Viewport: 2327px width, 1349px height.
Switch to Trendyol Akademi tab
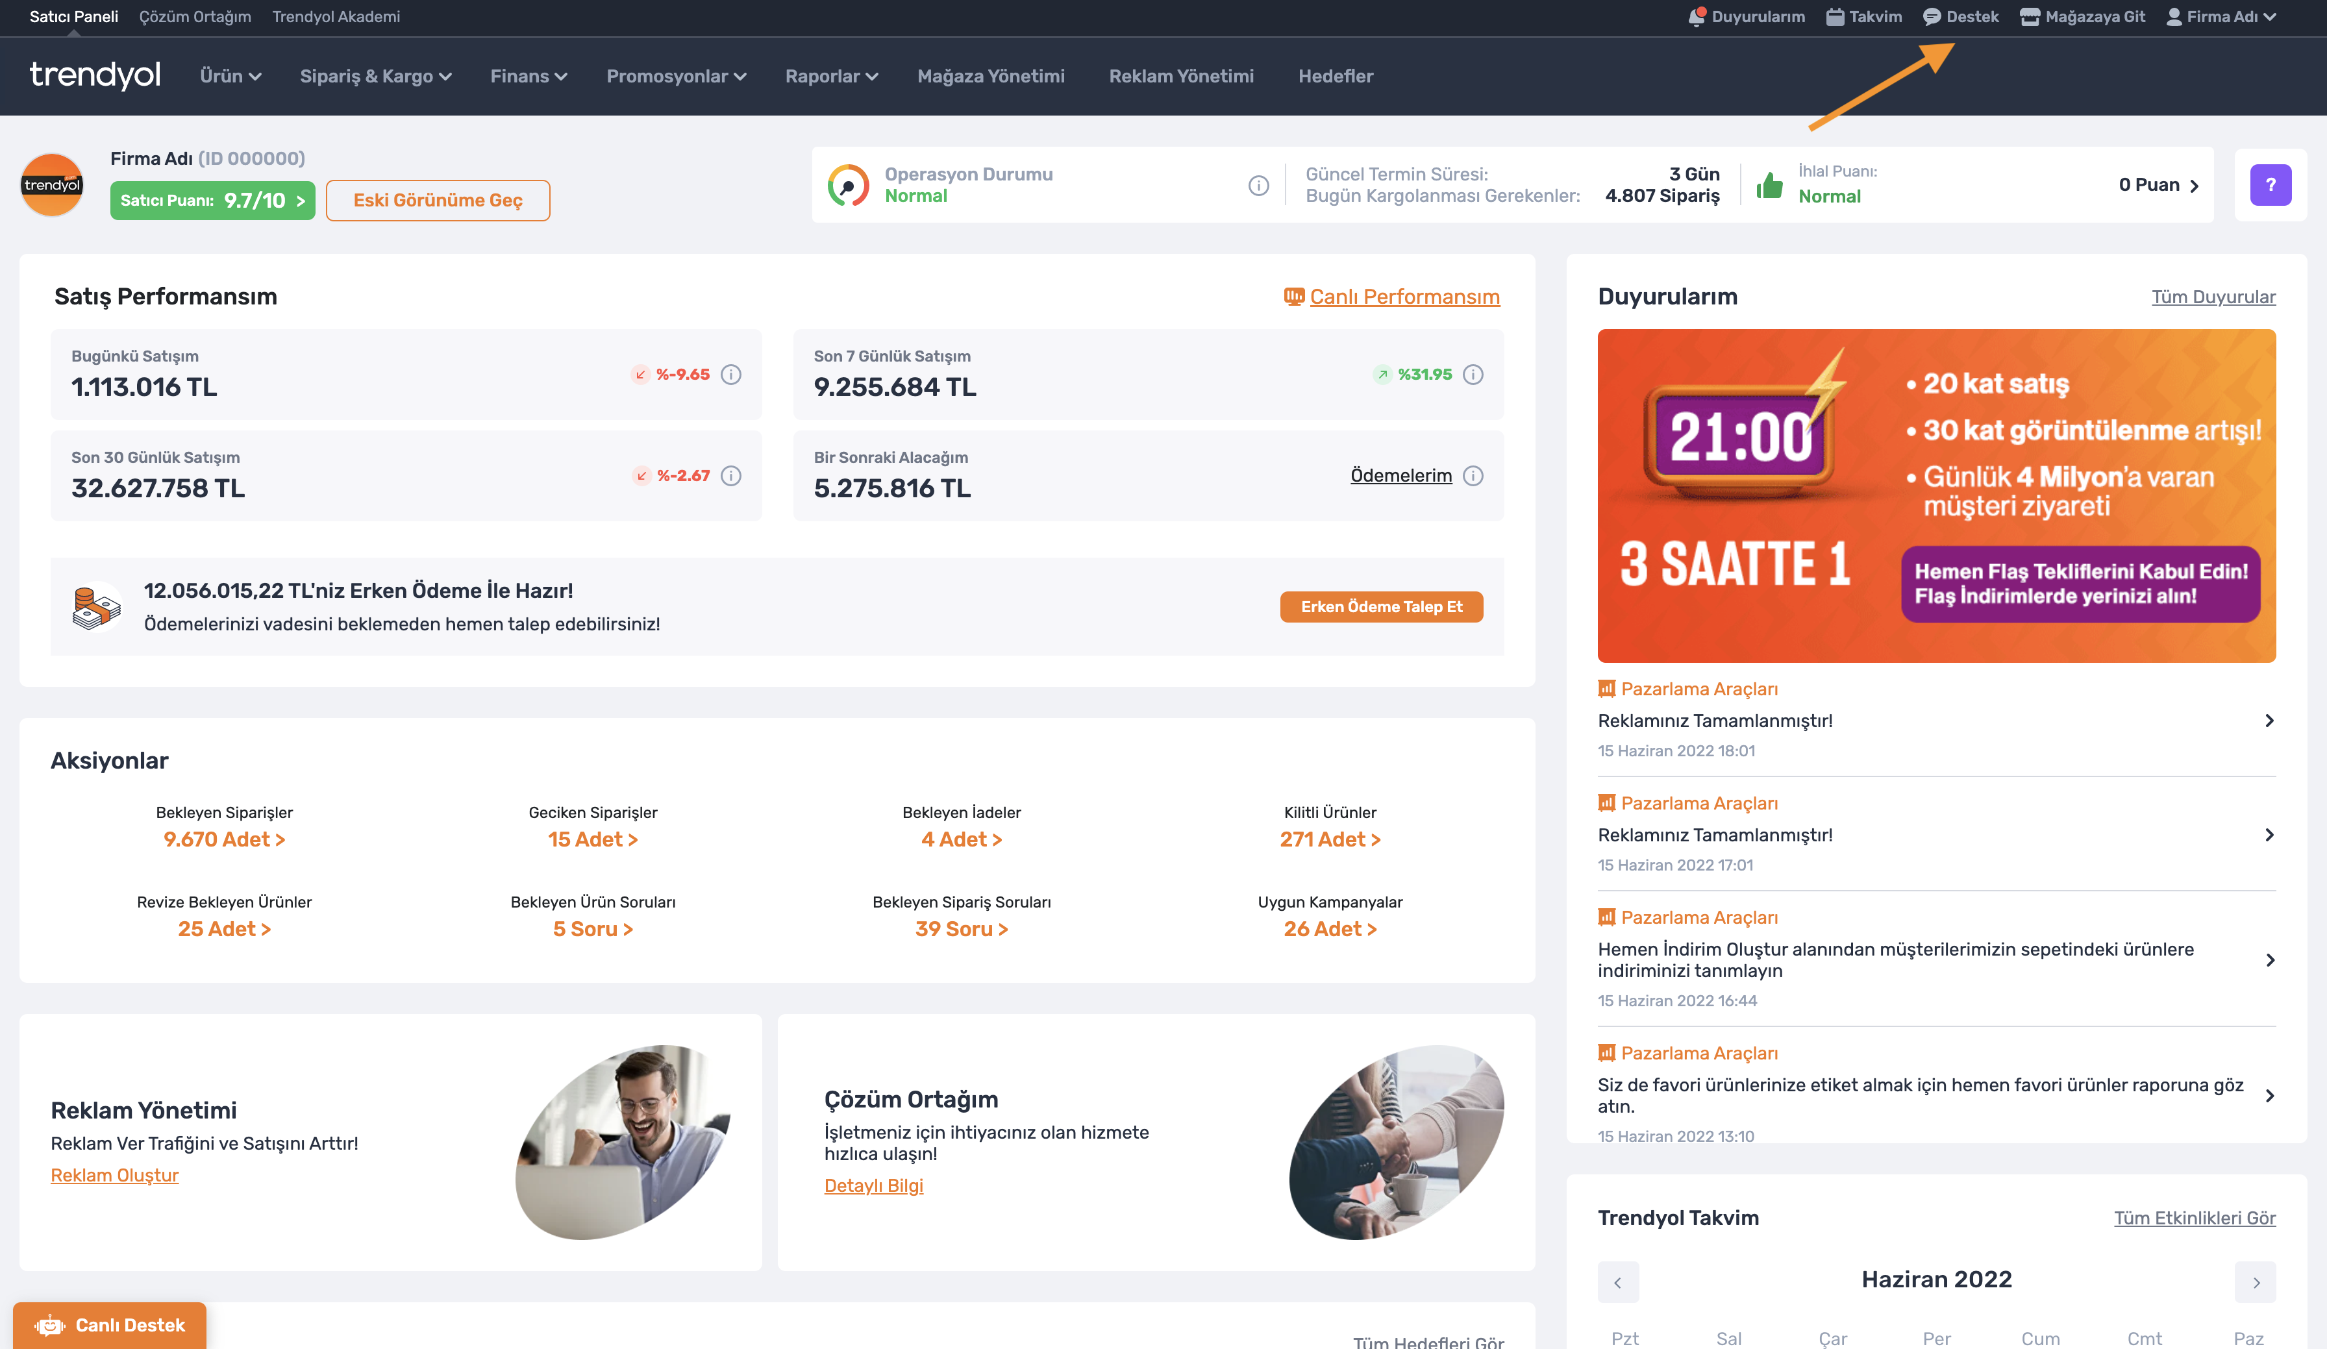coord(336,17)
